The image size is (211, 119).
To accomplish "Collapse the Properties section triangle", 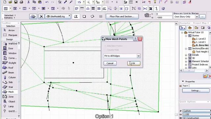I will (183, 81).
